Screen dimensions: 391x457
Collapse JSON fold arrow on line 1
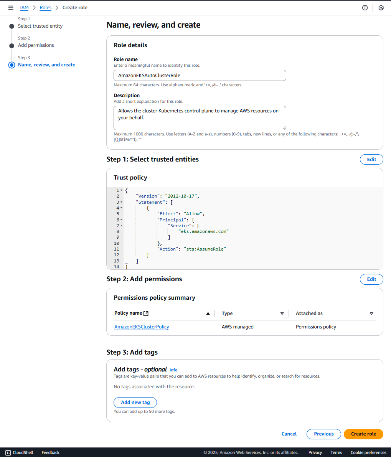[x=122, y=190]
